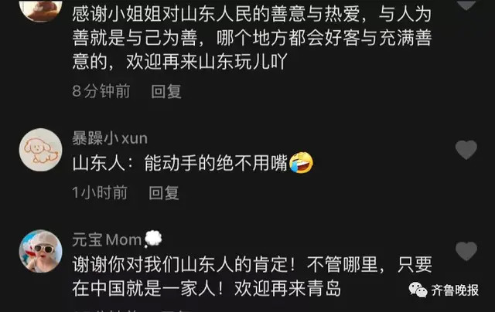Tap the partially visible heart on the top comment
The image size is (495, 312).
466,5
